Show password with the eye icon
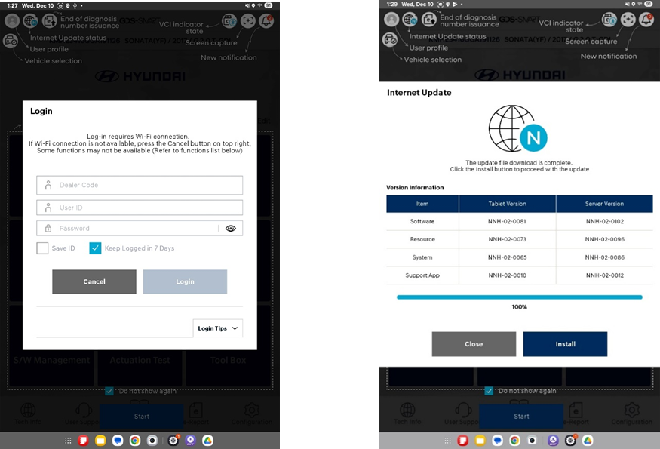Screen dimensions: 660x449 tap(230, 229)
